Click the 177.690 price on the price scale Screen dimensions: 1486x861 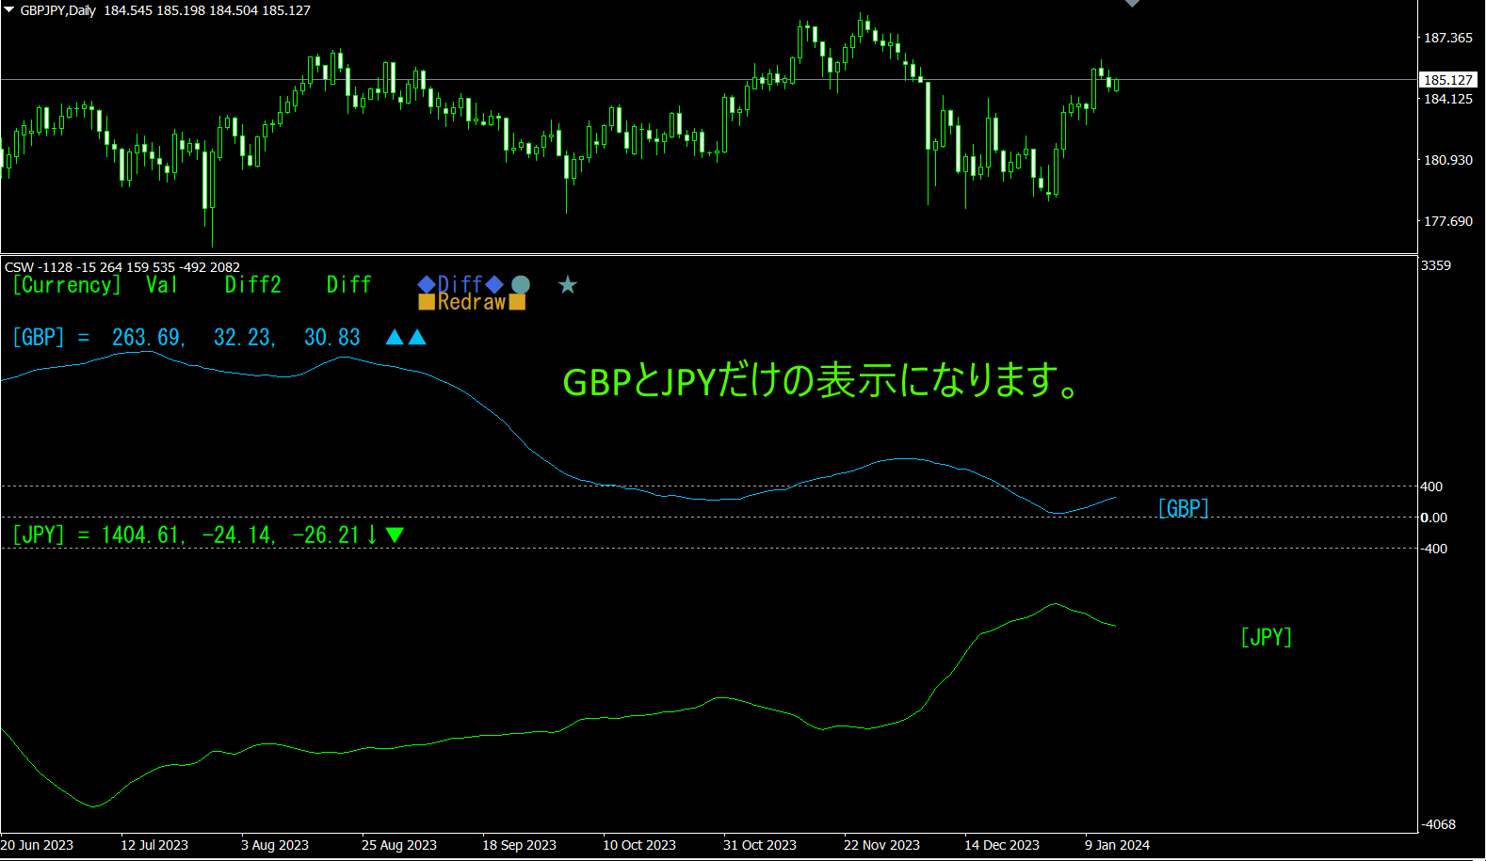point(1448,221)
